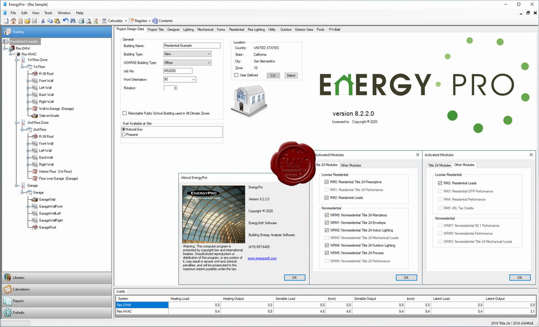Open the Front Orientation dropdown
Screen dimensions: 539x327
click(194, 79)
